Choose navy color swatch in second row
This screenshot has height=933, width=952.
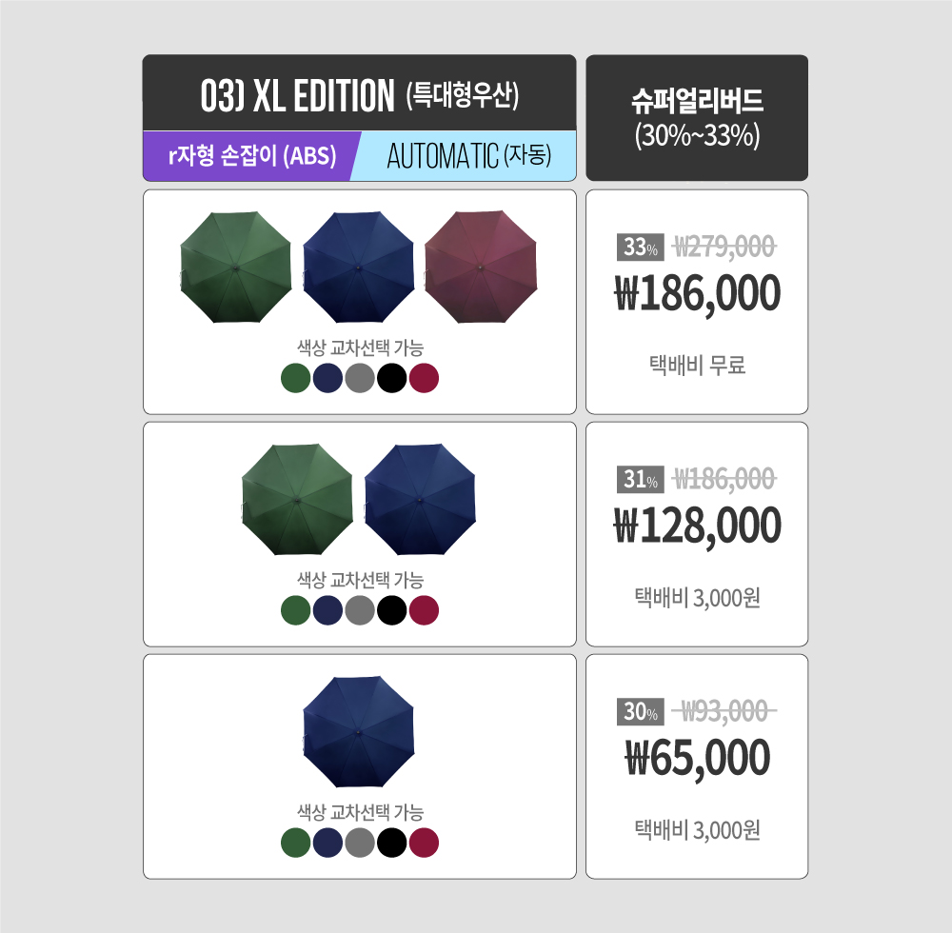click(x=327, y=610)
